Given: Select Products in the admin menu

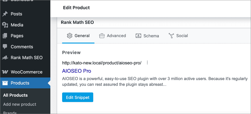Looking at the screenshot, I should [x=25, y=83].
